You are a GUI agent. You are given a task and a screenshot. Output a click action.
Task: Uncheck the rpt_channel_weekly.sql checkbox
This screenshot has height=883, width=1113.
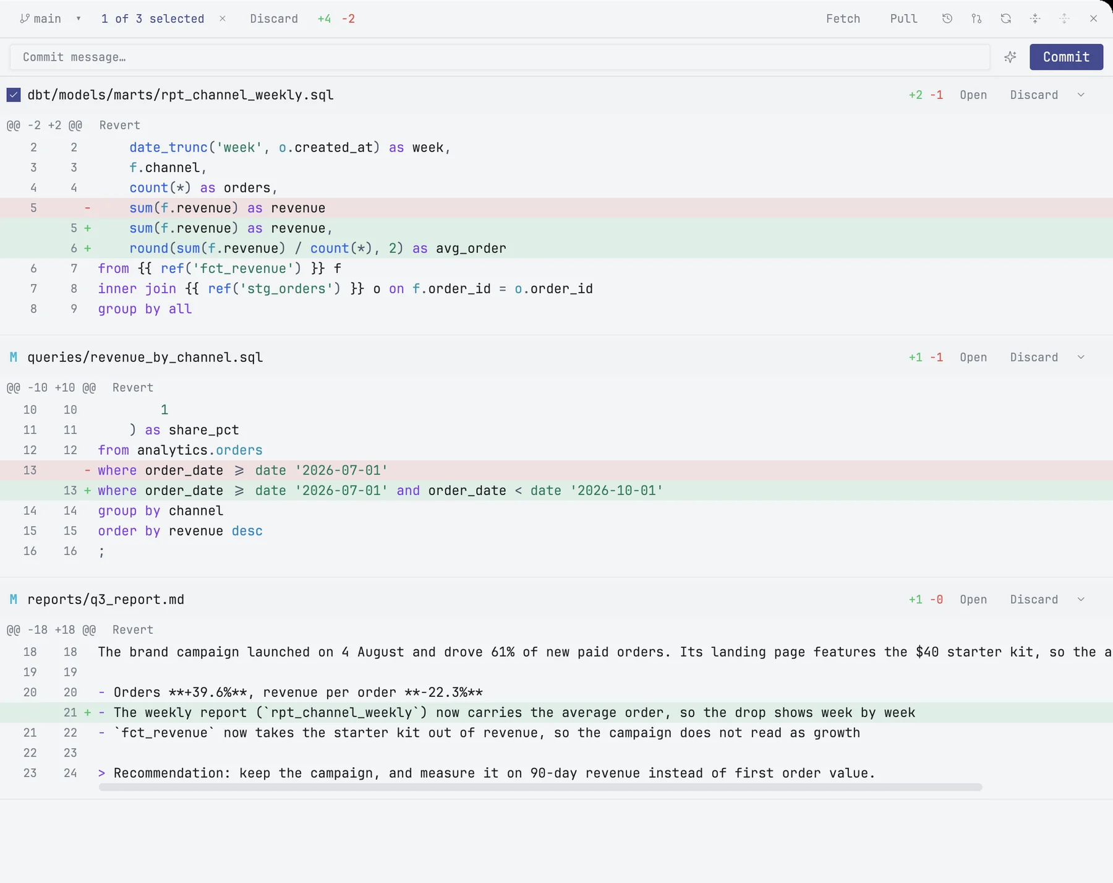coord(14,95)
